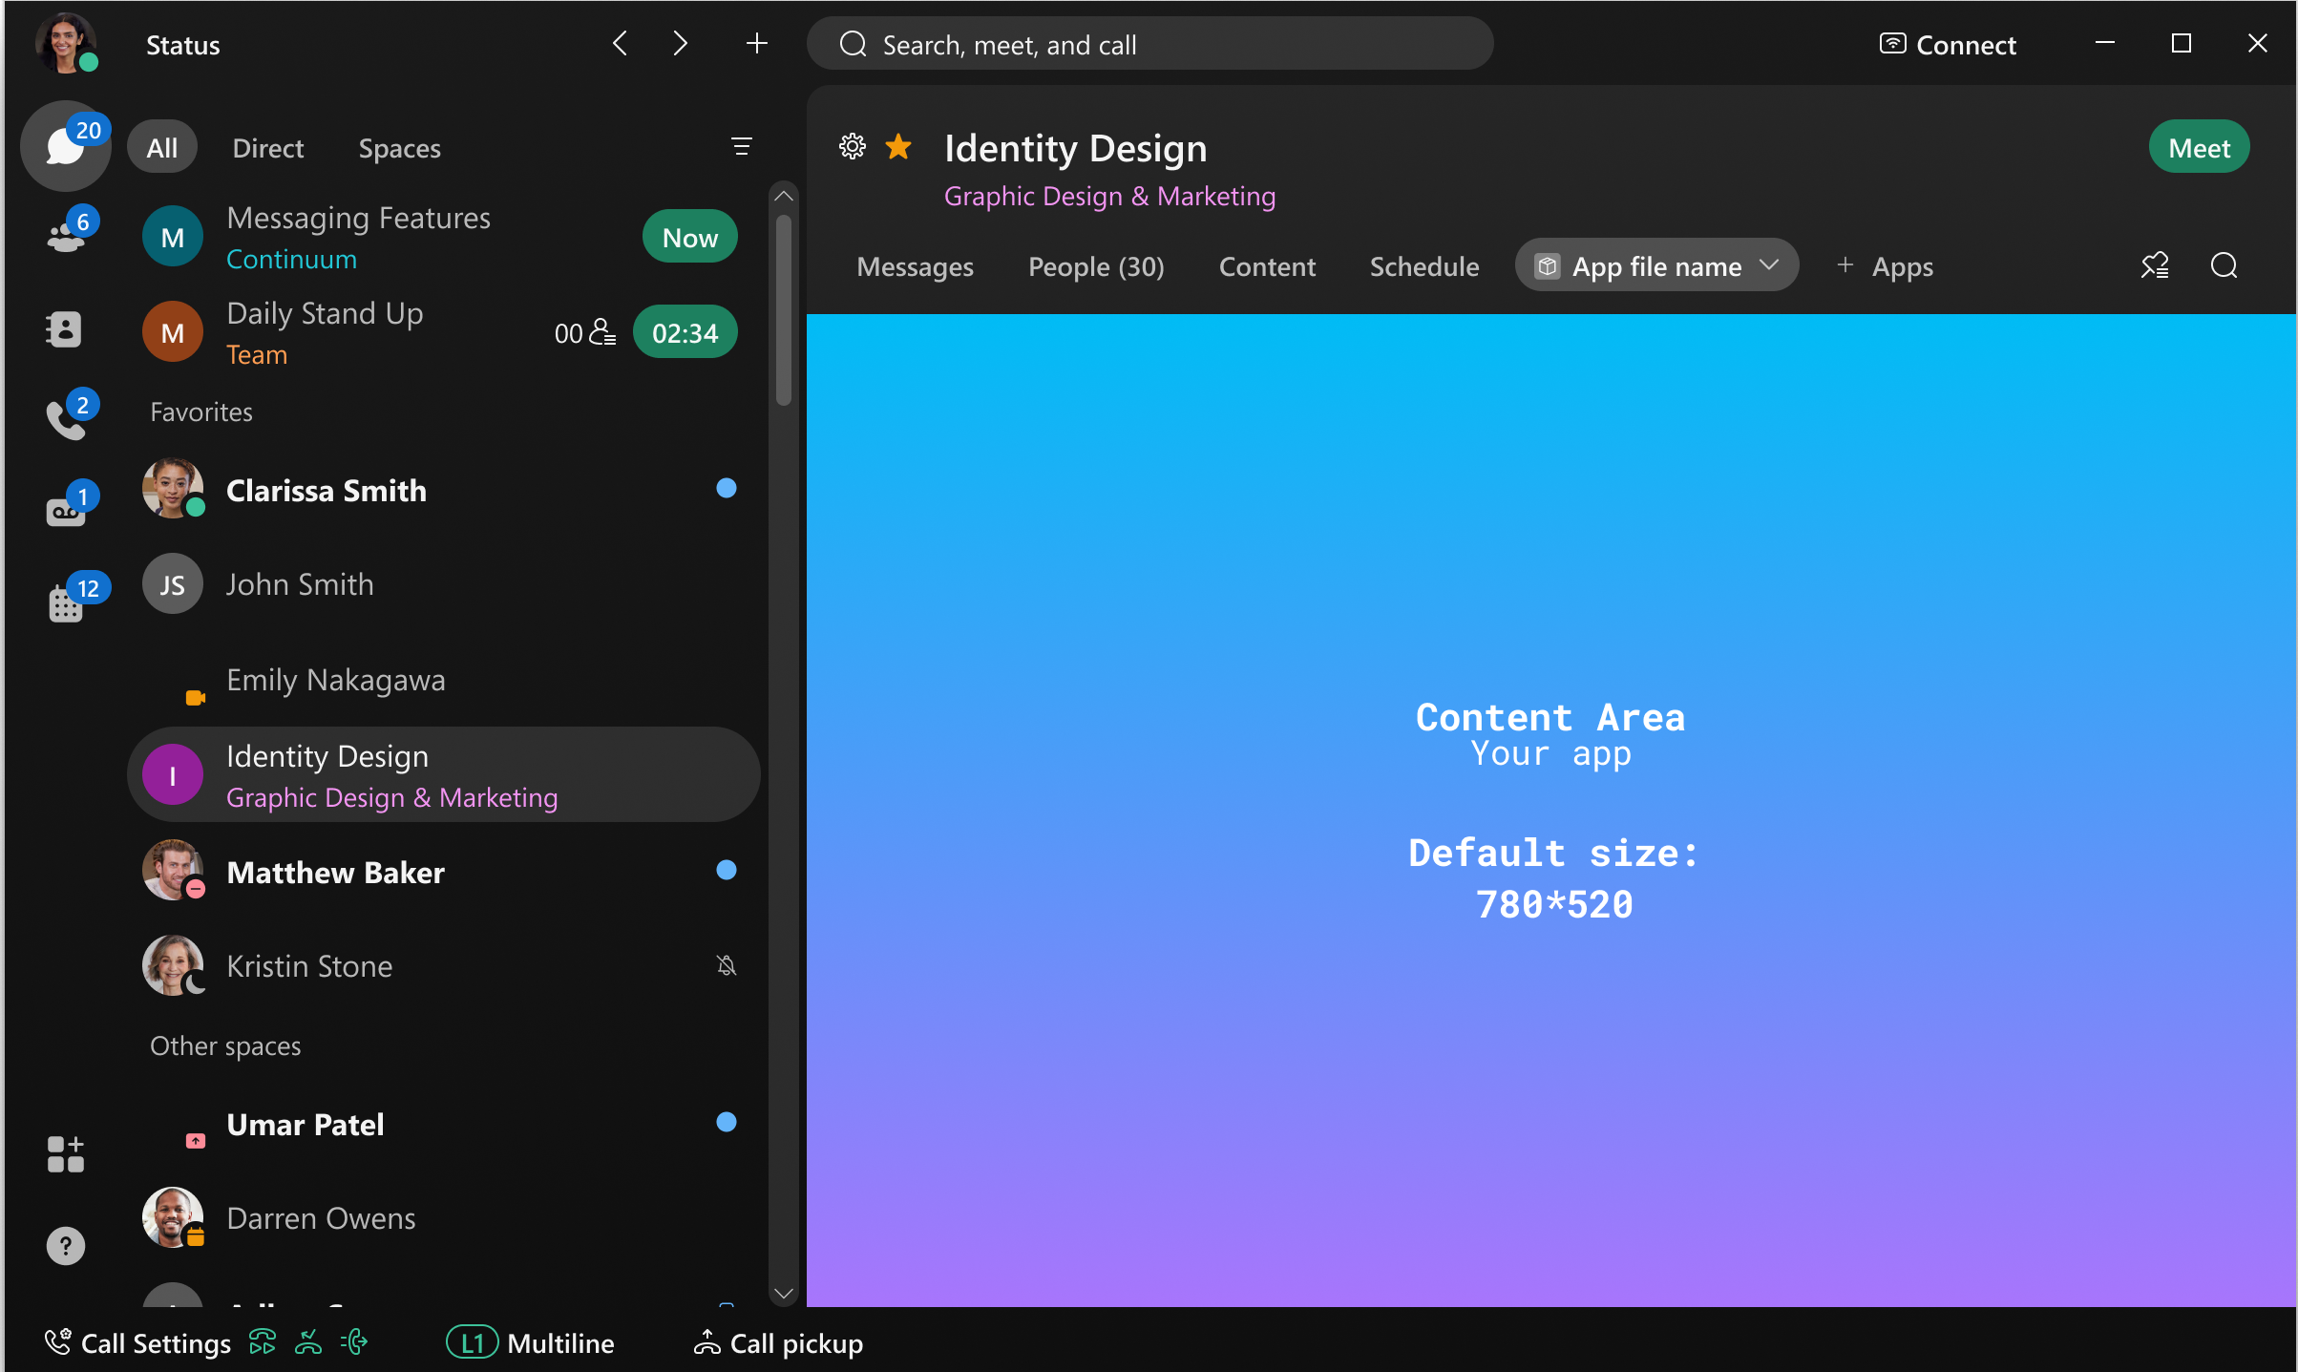2298x1372 pixels.
Task: Toggle the Multiline mode indicator
Action: 526,1342
